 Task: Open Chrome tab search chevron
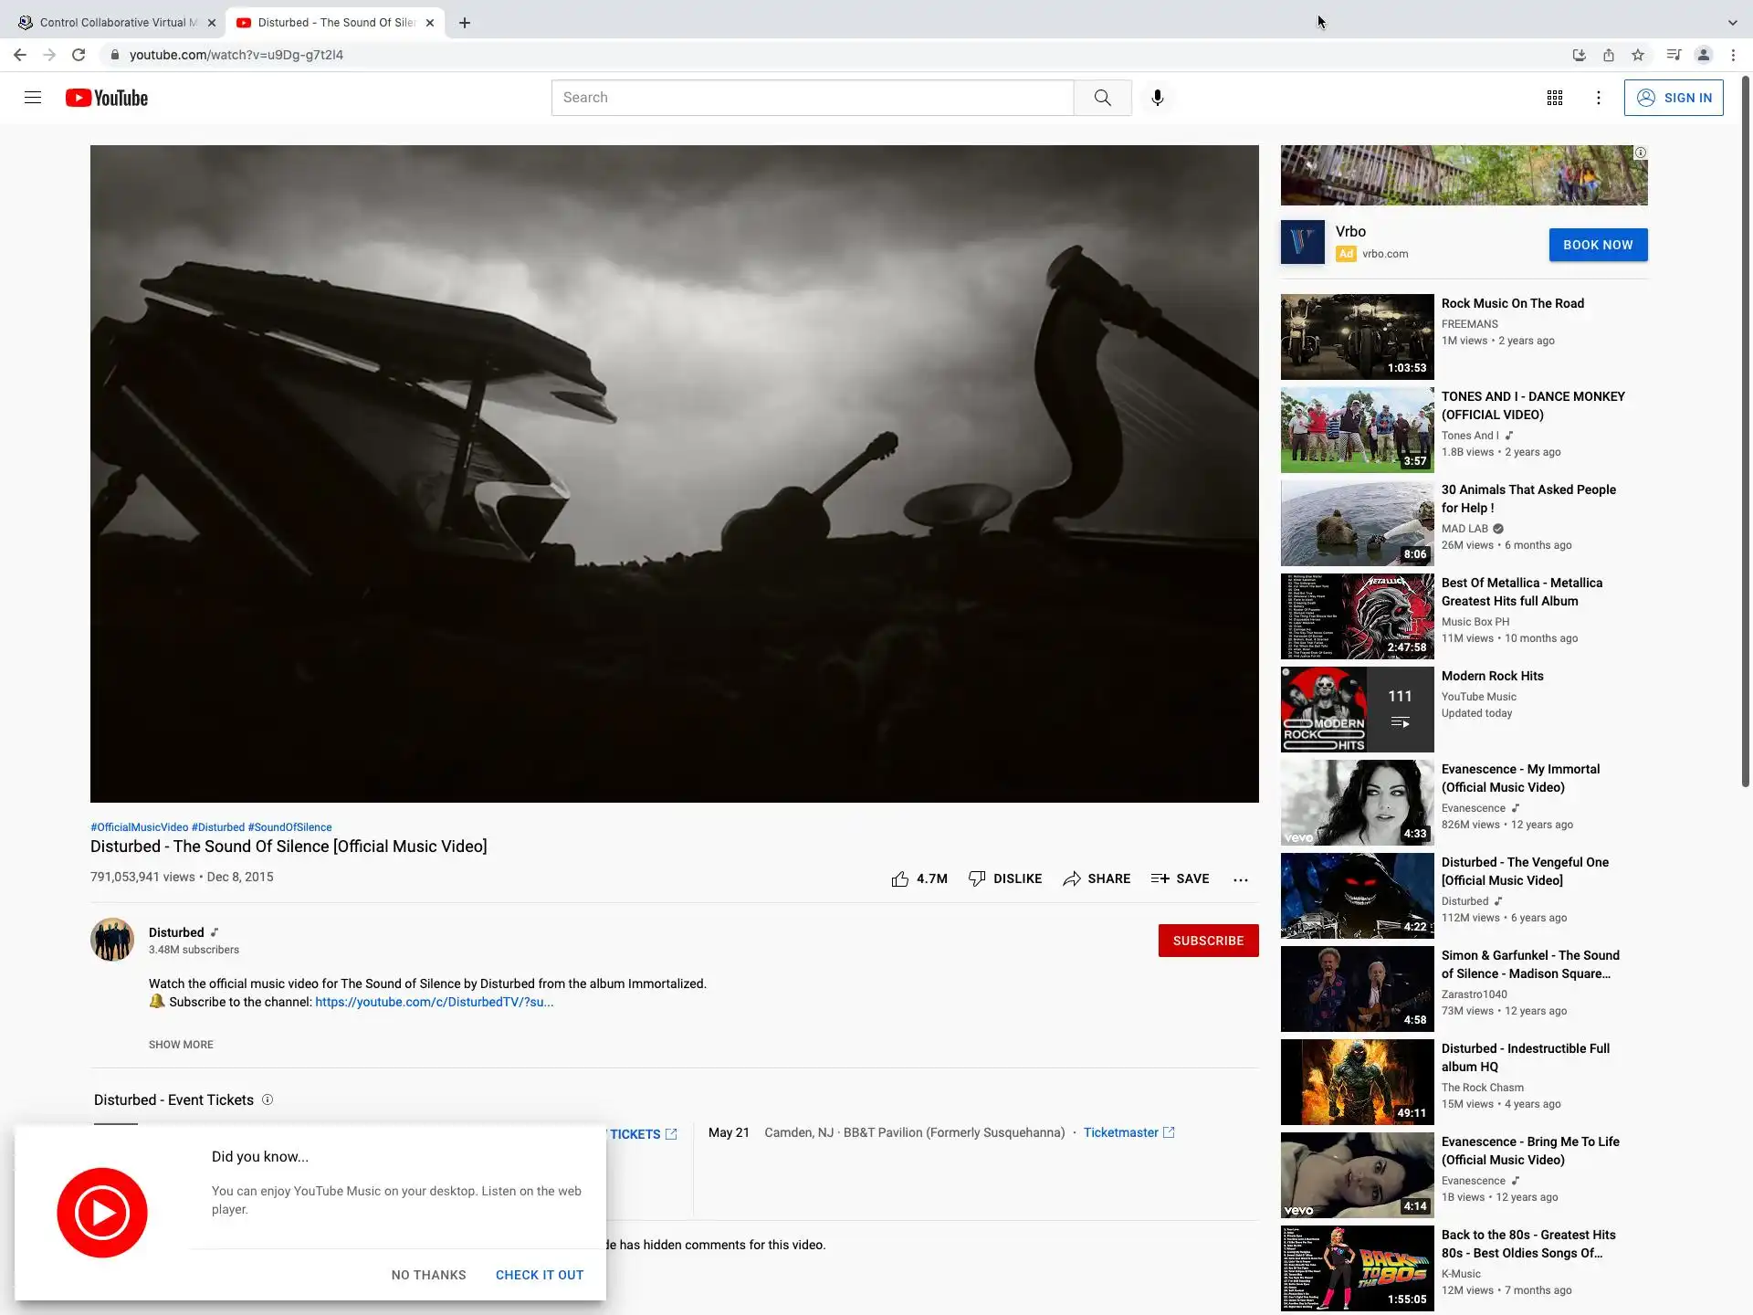click(1732, 23)
